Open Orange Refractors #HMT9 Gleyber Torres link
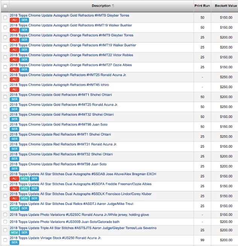Screen dimensions: 238x246 point(71,35)
